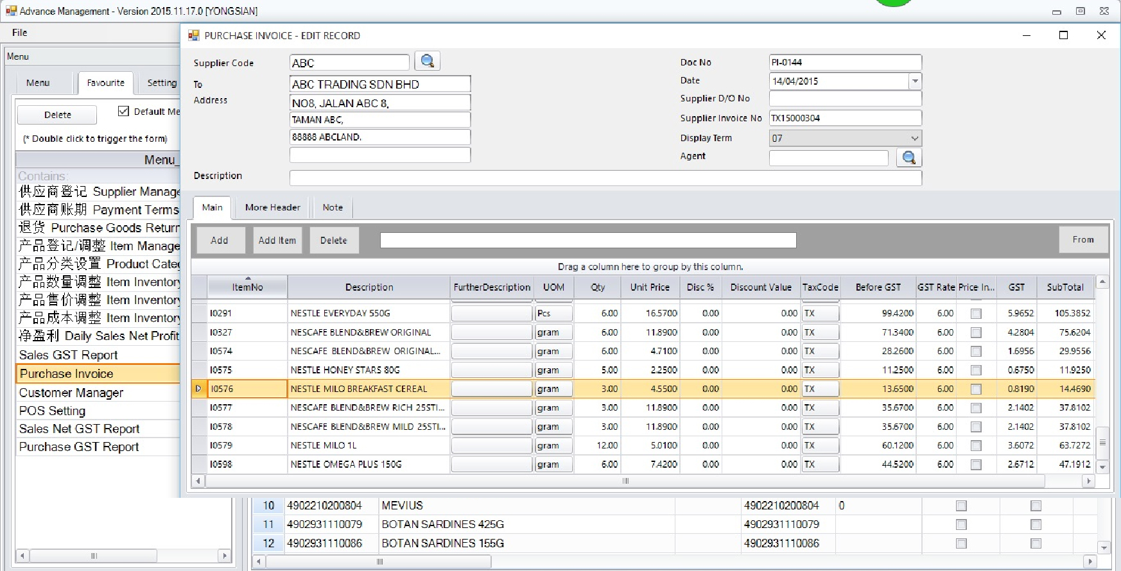Click the Add Item button

pyautogui.click(x=277, y=240)
